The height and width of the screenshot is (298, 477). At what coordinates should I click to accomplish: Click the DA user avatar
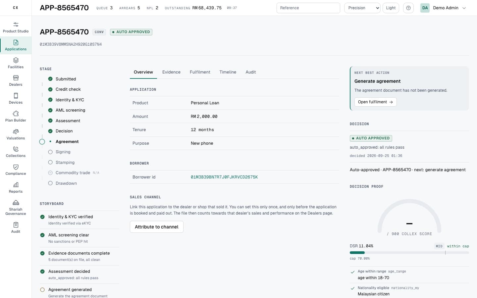[425, 8]
